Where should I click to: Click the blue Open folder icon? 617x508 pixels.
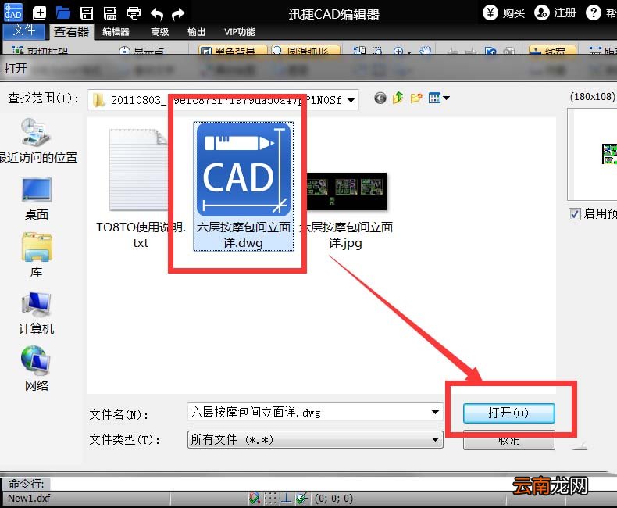pyautogui.click(x=62, y=13)
